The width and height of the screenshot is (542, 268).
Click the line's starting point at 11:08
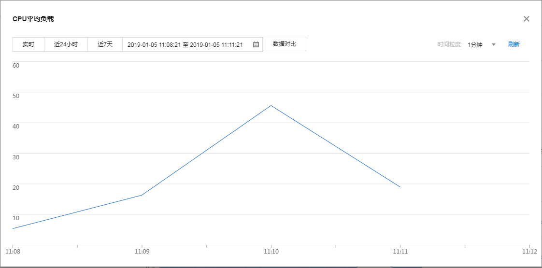tap(13, 228)
